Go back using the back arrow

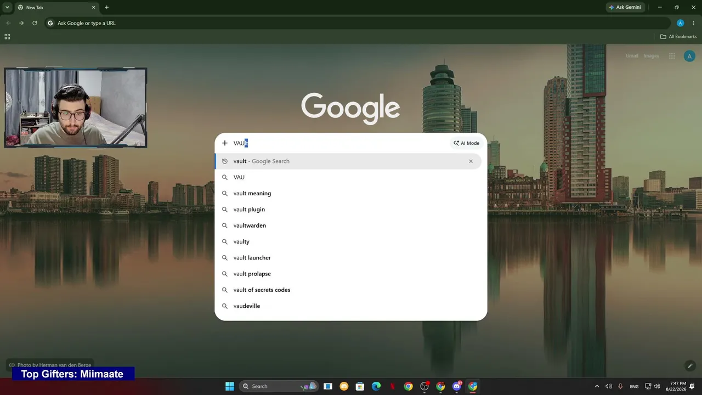[8, 23]
